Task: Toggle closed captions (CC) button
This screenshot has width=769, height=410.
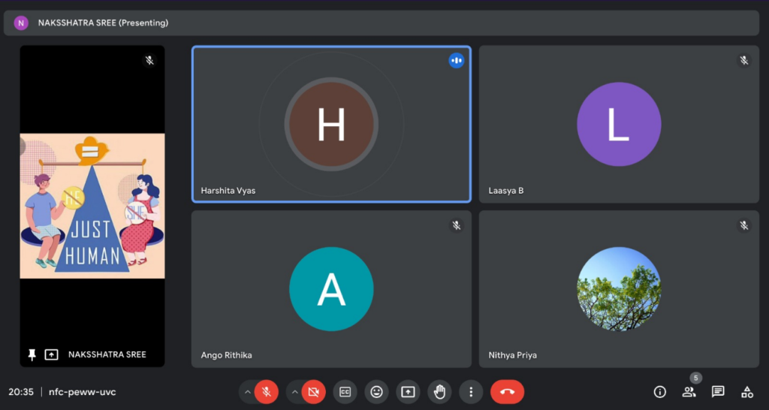Action: point(345,391)
